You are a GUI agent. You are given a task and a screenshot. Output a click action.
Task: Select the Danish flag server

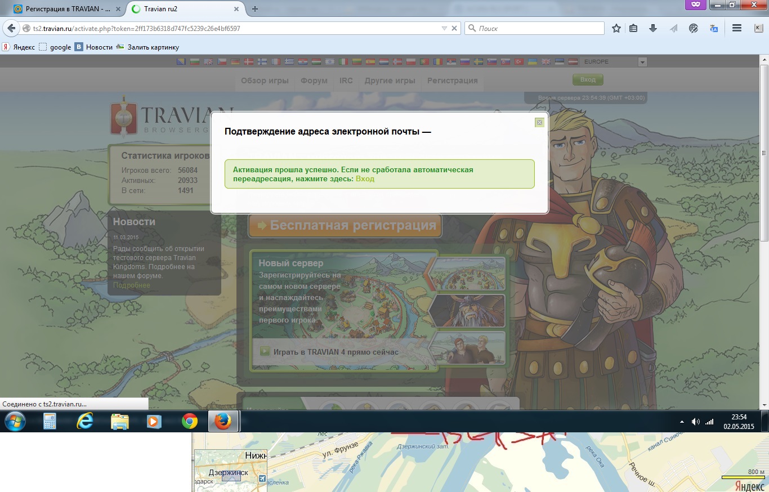249,62
